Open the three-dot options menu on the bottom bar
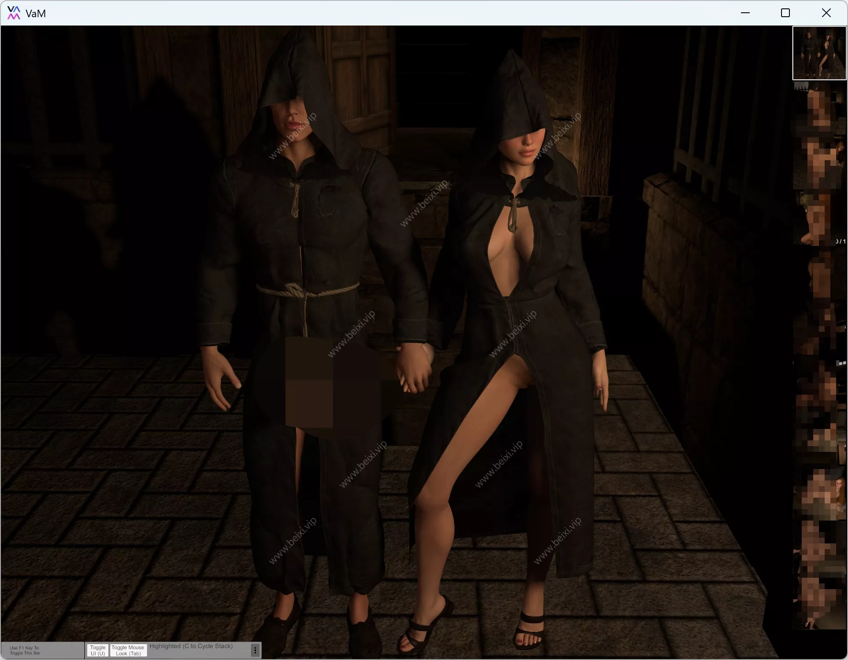 (255, 650)
